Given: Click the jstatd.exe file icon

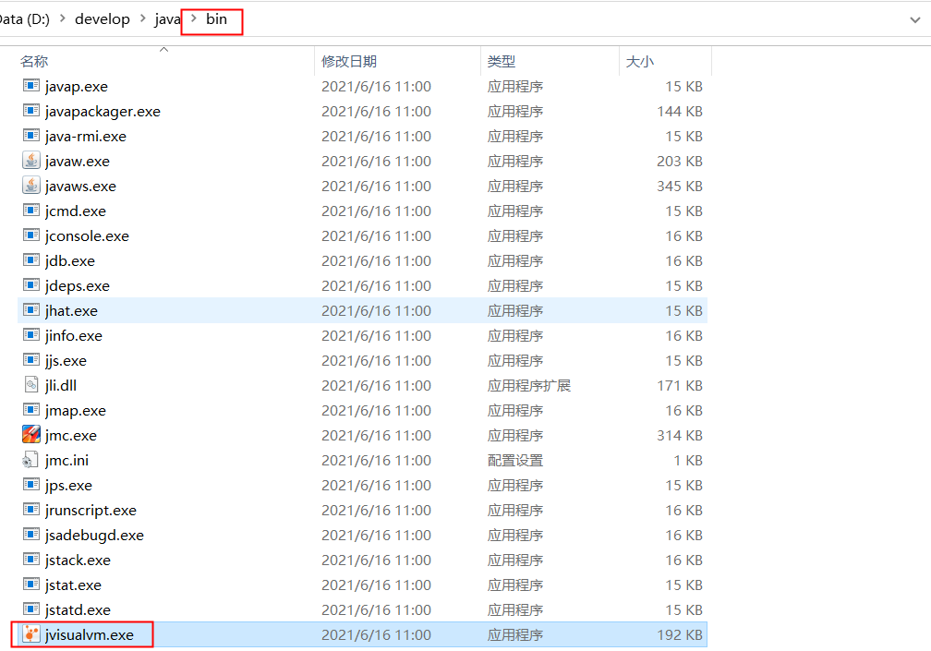Looking at the screenshot, I should (30, 609).
